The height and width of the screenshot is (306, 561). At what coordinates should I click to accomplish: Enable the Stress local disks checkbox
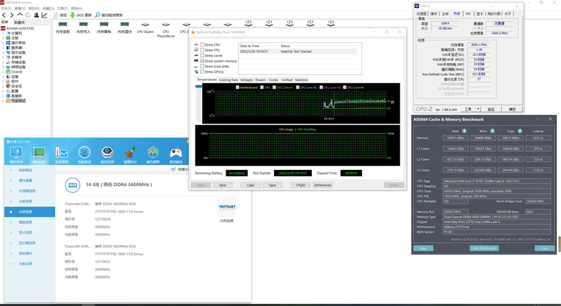(202, 66)
